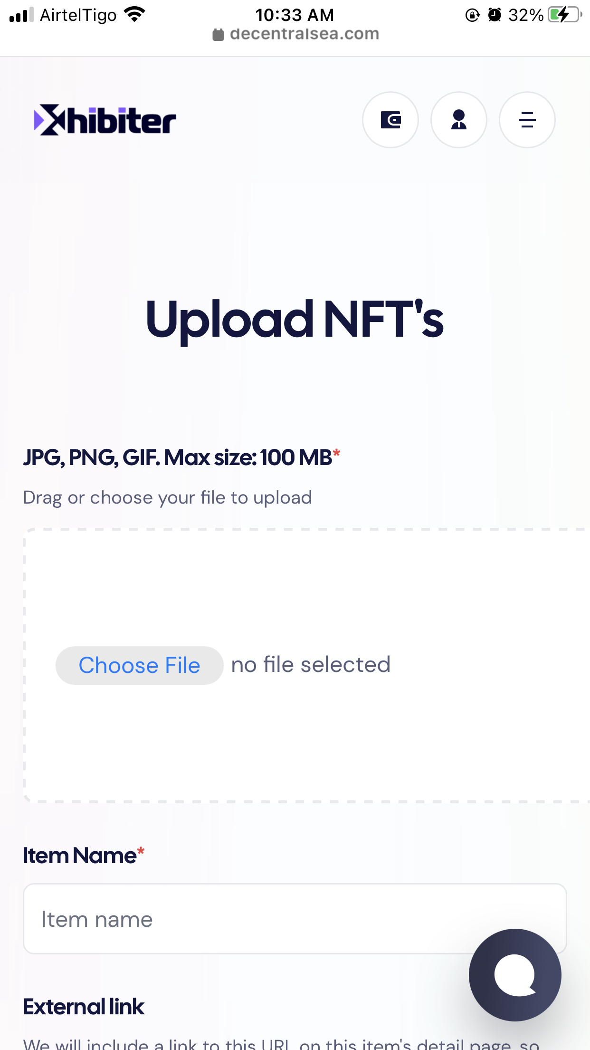This screenshot has width=590, height=1050.
Task: Open the user profile icon
Action: point(459,120)
